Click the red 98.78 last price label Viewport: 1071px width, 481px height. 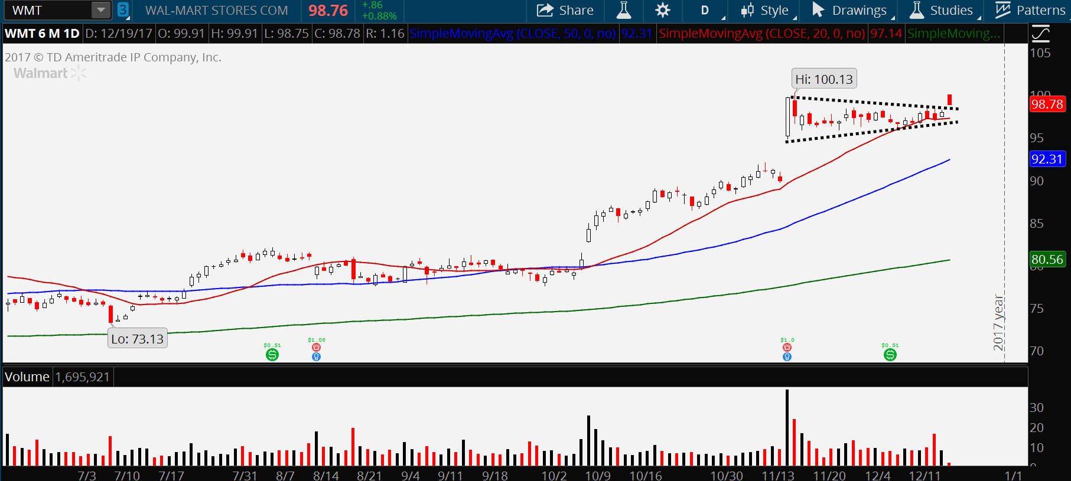(1047, 104)
